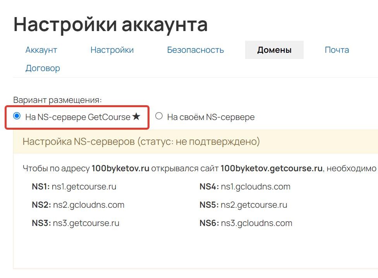Click the 'Вариант размещения:' label

click(58, 100)
